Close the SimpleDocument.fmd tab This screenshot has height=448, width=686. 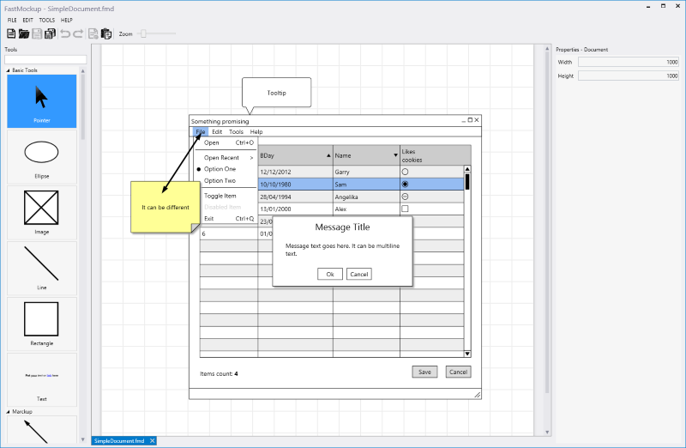point(153,441)
